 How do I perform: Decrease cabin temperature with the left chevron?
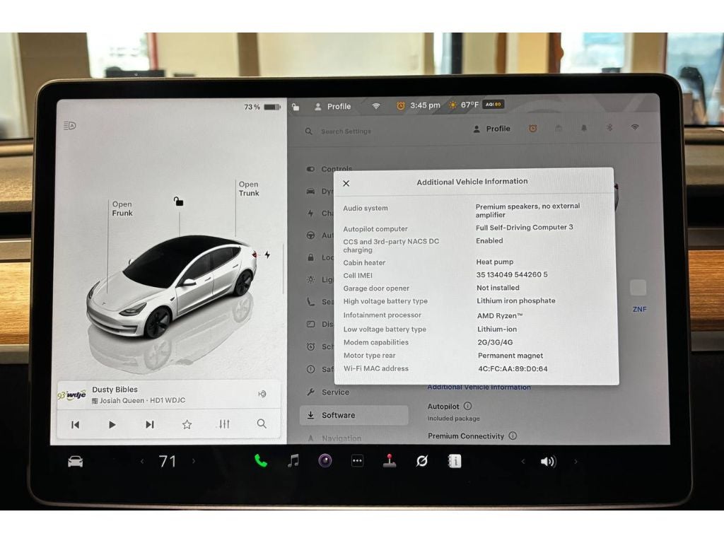[x=142, y=462]
